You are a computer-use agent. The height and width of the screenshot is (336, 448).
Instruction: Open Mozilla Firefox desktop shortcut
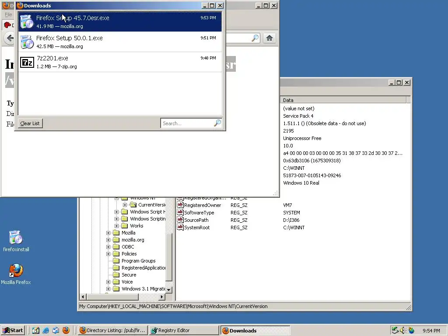click(16, 270)
